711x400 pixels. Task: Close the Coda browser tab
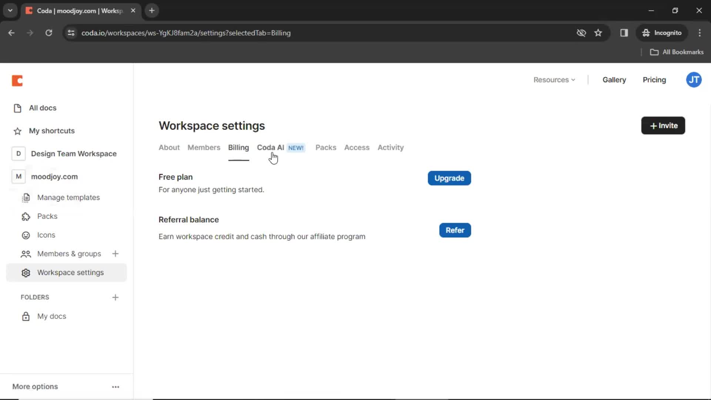tap(133, 11)
